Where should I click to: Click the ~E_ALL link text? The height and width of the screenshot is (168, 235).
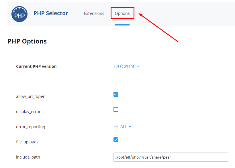[120, 127]
